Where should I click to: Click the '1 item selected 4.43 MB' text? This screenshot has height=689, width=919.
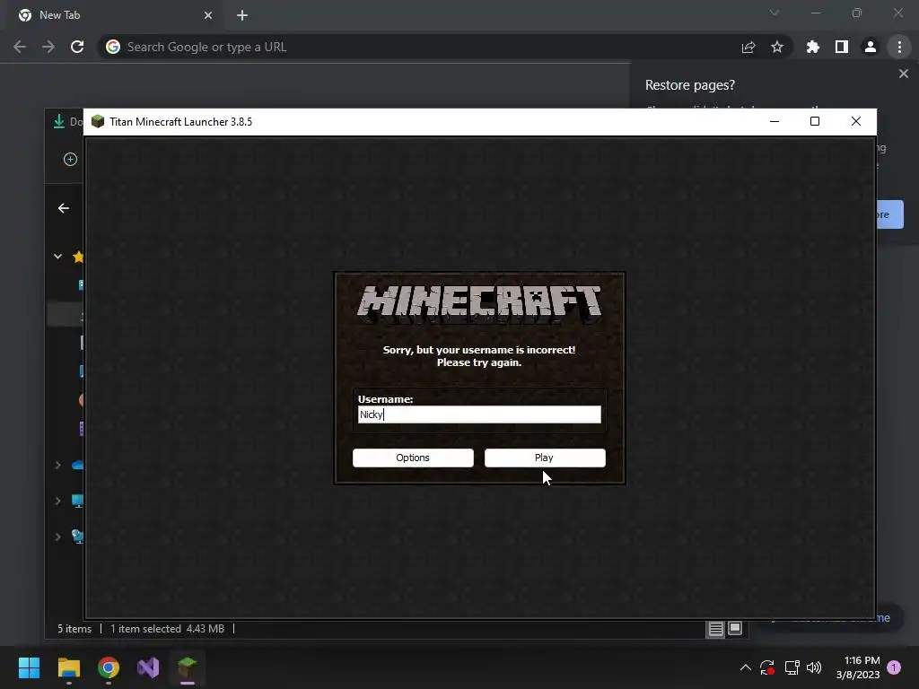pyautogui.click(x=167, y=629)
